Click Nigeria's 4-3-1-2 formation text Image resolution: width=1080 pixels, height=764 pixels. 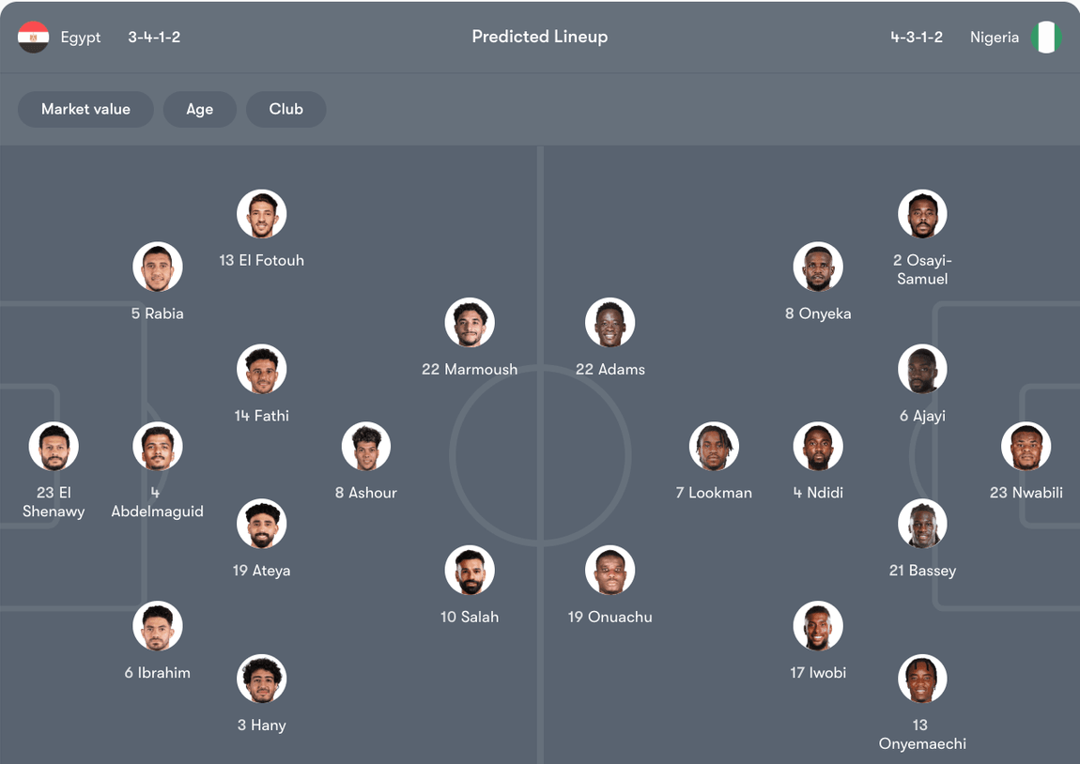[x=917, y=38]
